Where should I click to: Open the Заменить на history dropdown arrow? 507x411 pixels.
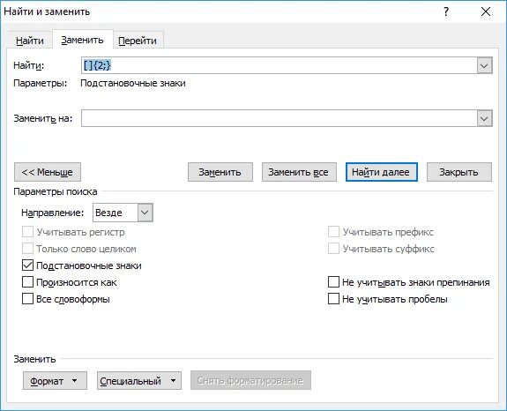[x=484, y=119]
